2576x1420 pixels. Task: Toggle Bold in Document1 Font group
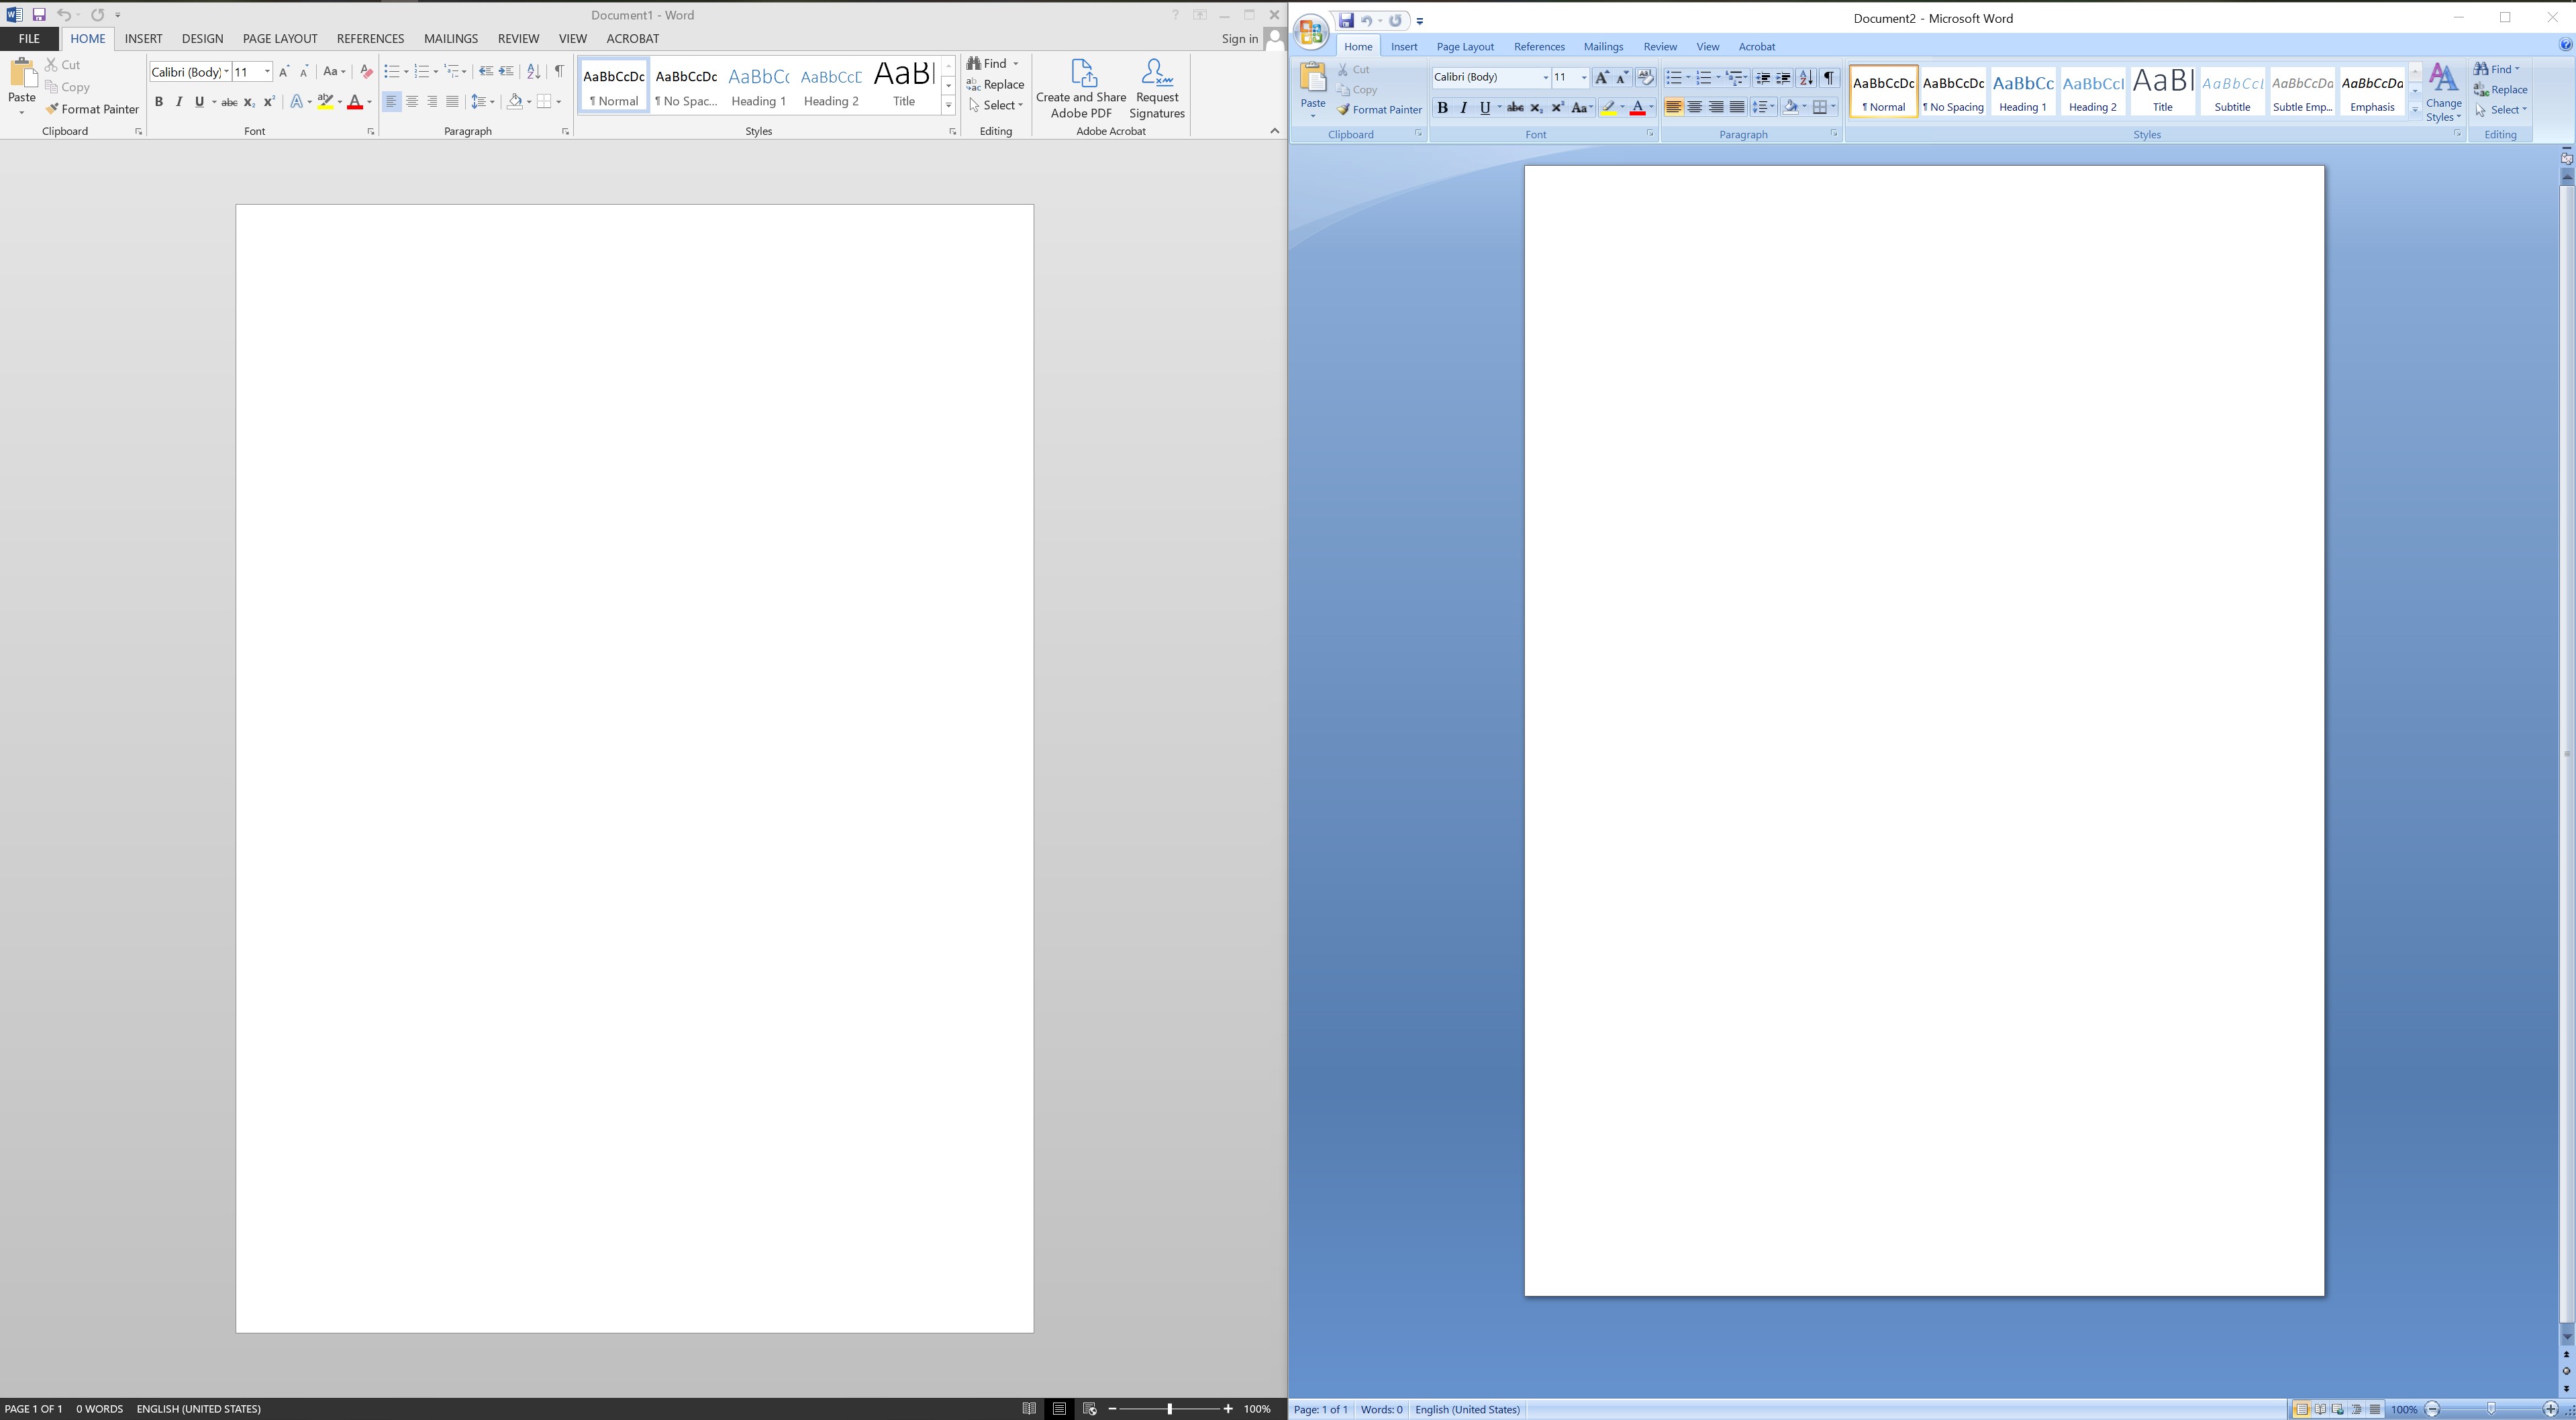[158, 102]
